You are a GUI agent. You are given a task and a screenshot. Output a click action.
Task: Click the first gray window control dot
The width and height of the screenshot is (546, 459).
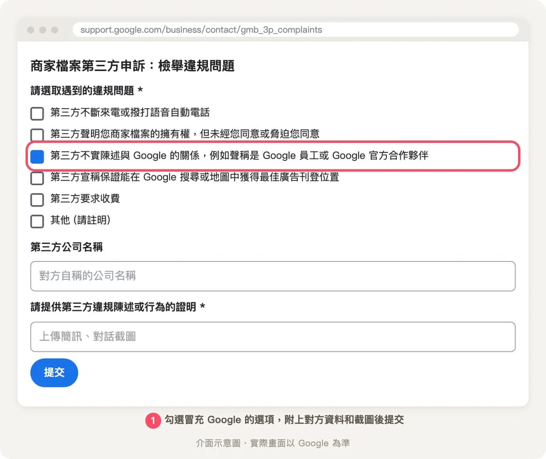point(31,30)
